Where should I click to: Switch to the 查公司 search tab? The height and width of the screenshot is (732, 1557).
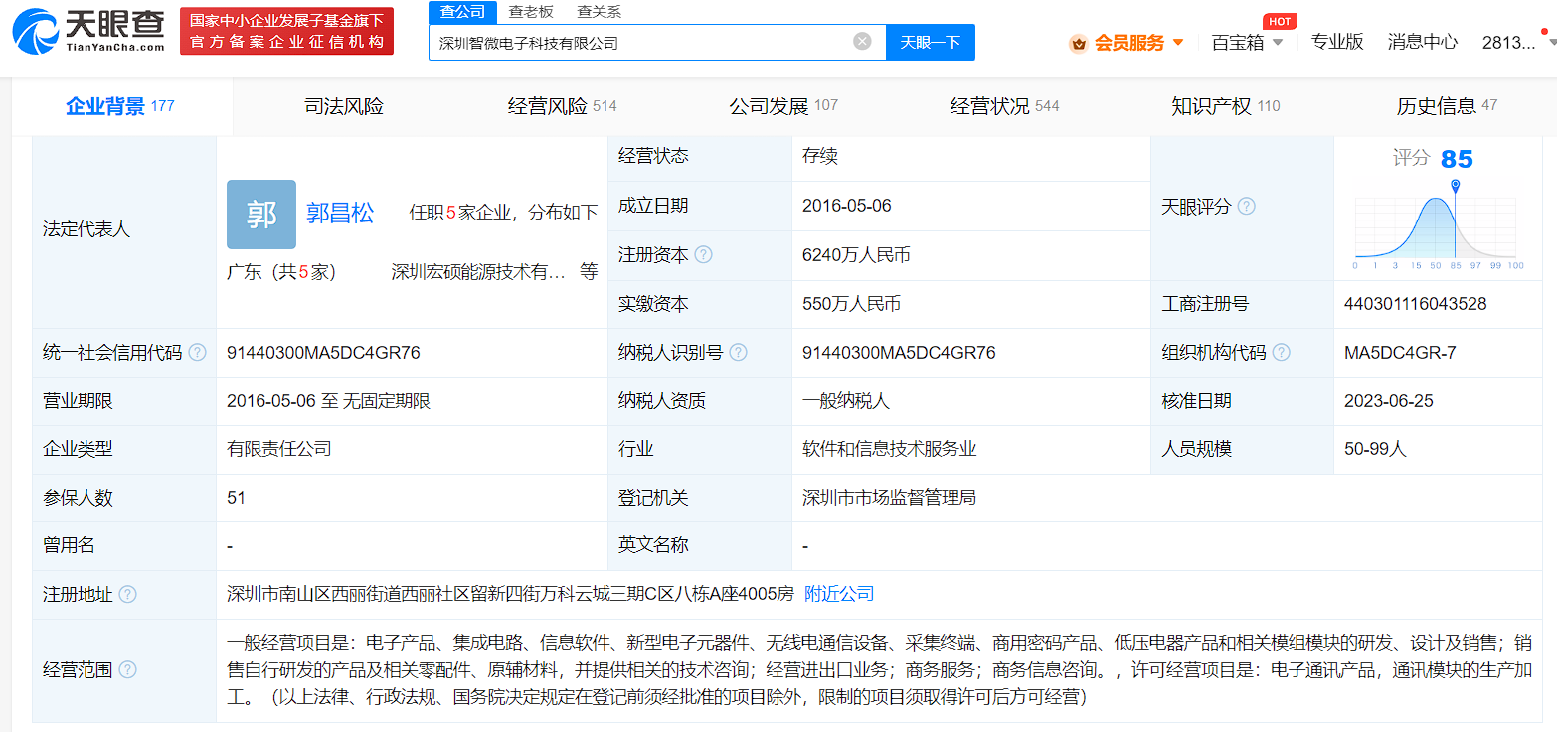pos(462,12)
